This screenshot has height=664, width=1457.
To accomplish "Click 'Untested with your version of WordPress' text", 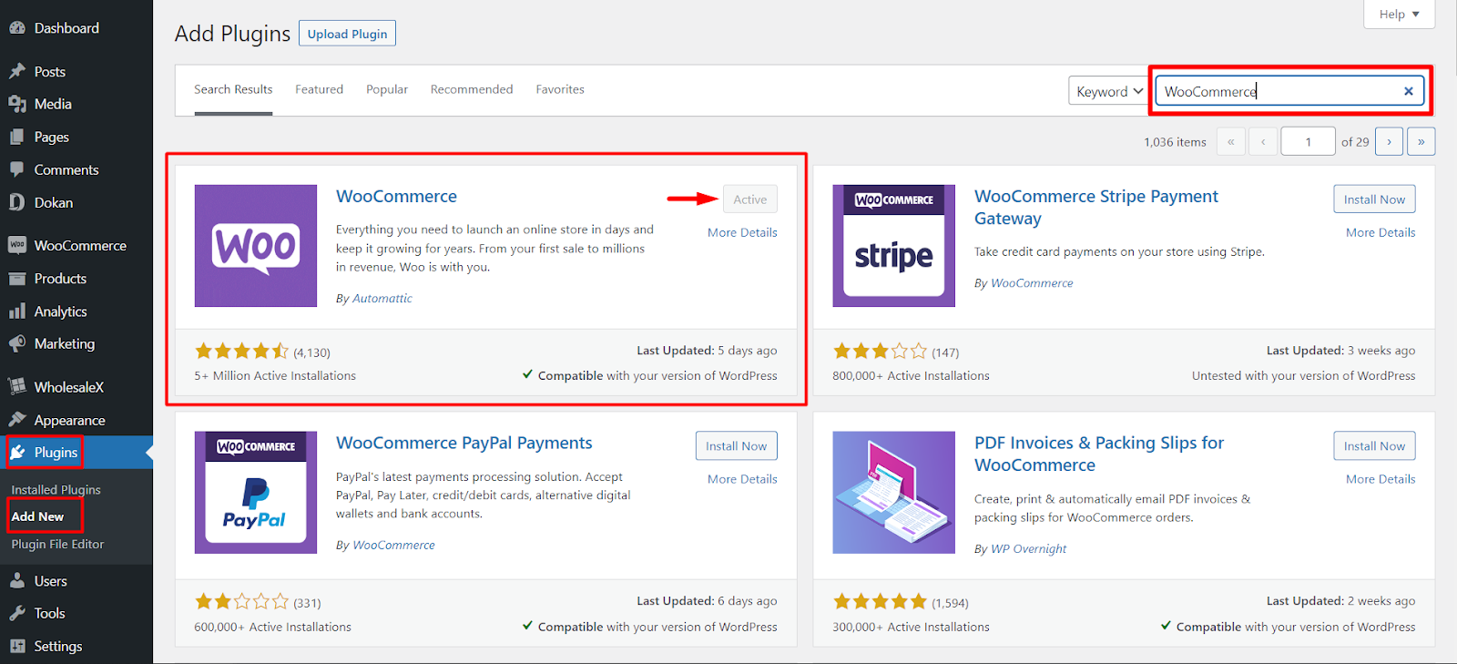I will coord(1303,376).
